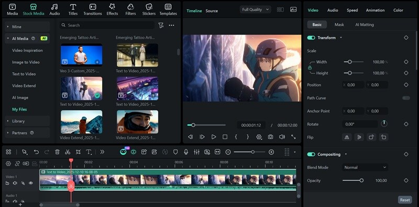Open the Titles tab
The width and height of the screenshot is (419, 207).
73,9
